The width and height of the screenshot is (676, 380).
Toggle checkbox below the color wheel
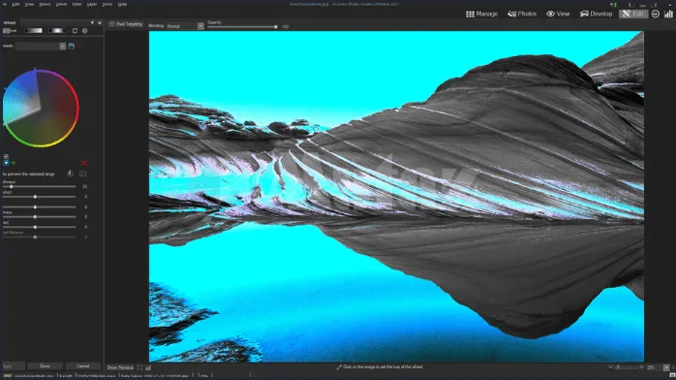[6, 156]
